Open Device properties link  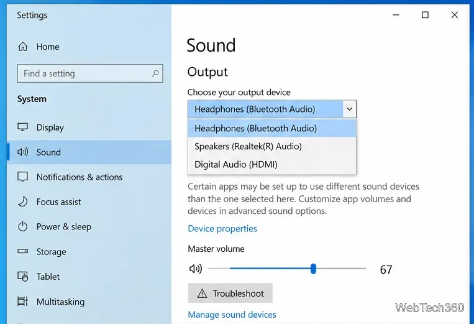pos(222,228)
